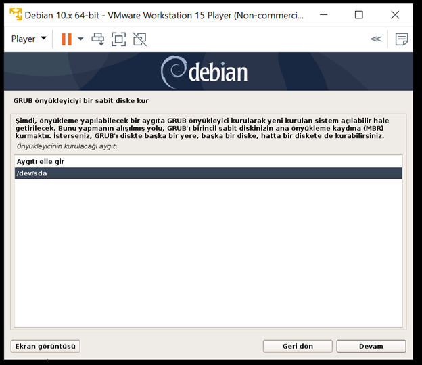This screenshot has height=365, width=422.
Task: Minimize the VMware Player window
Action: point(323,14)
